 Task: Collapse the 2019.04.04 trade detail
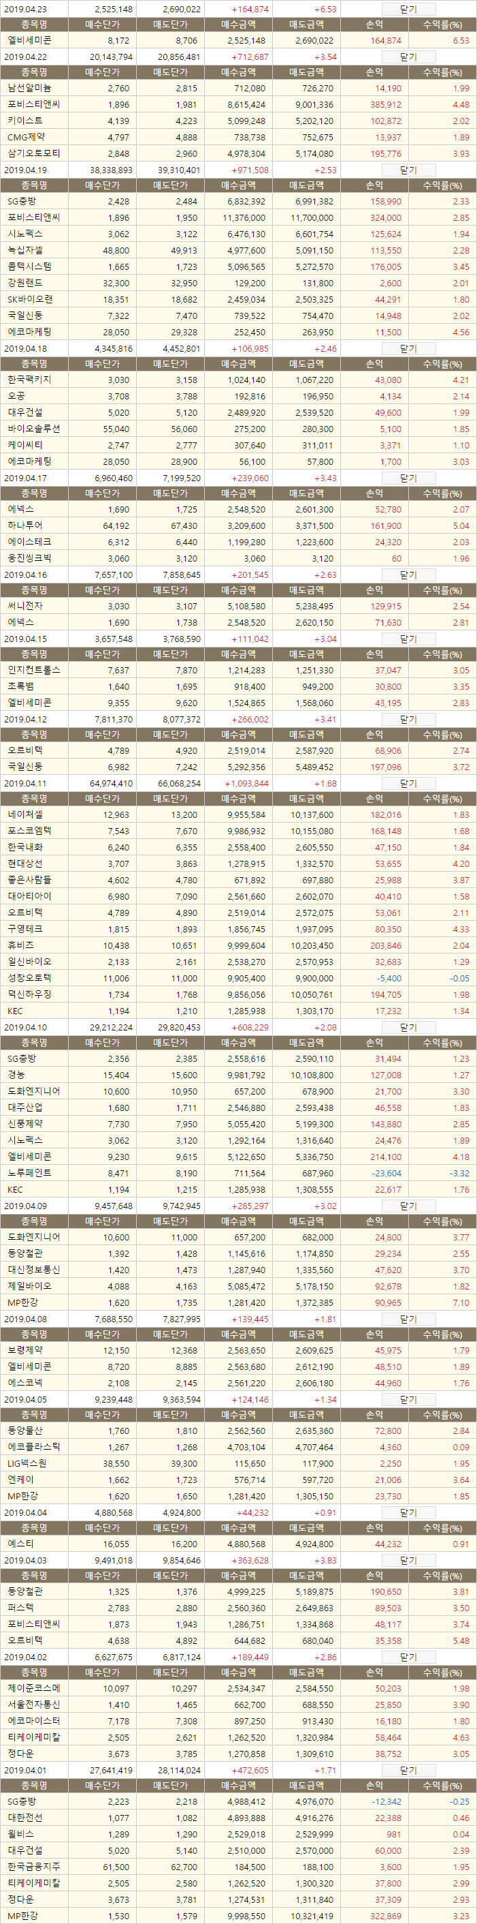point(408,1512)
